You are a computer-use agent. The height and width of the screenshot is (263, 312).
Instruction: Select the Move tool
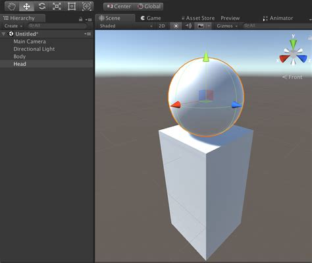tap(26, 7)
